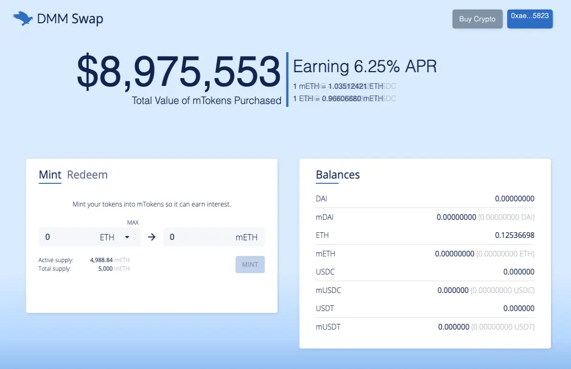Viewport: 571px width, 369px height.
Task: Click the Earning 6.25% APR text
Action: pos(365,66)
